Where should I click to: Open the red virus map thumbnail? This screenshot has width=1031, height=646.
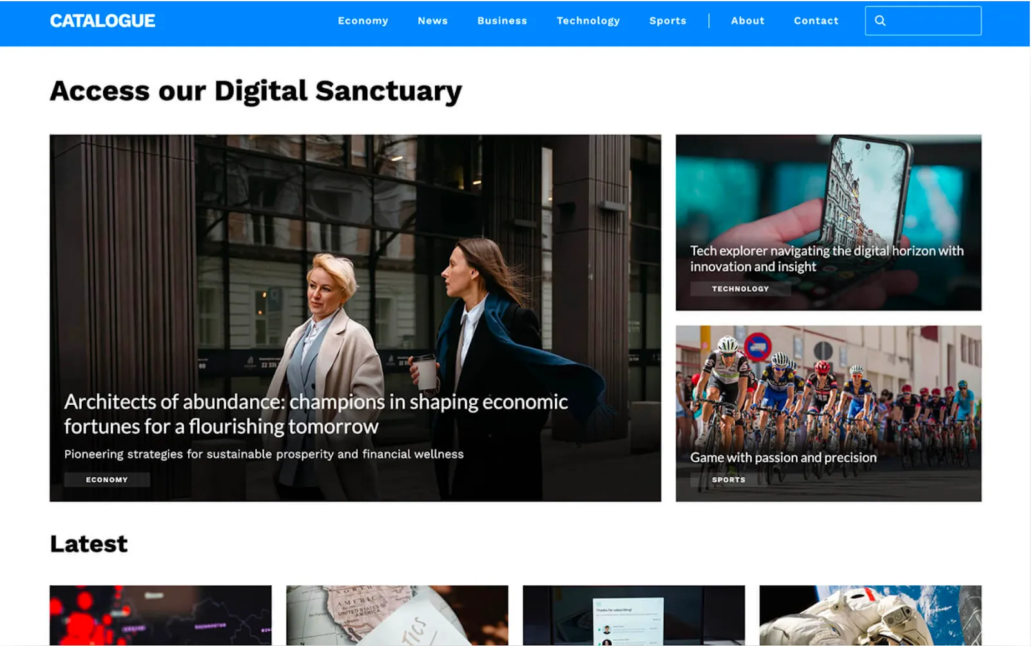160,615
